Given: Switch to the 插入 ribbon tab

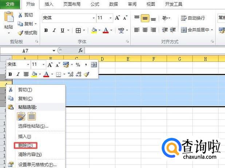Looking at the screenshot, I should (x=49, y=4).
